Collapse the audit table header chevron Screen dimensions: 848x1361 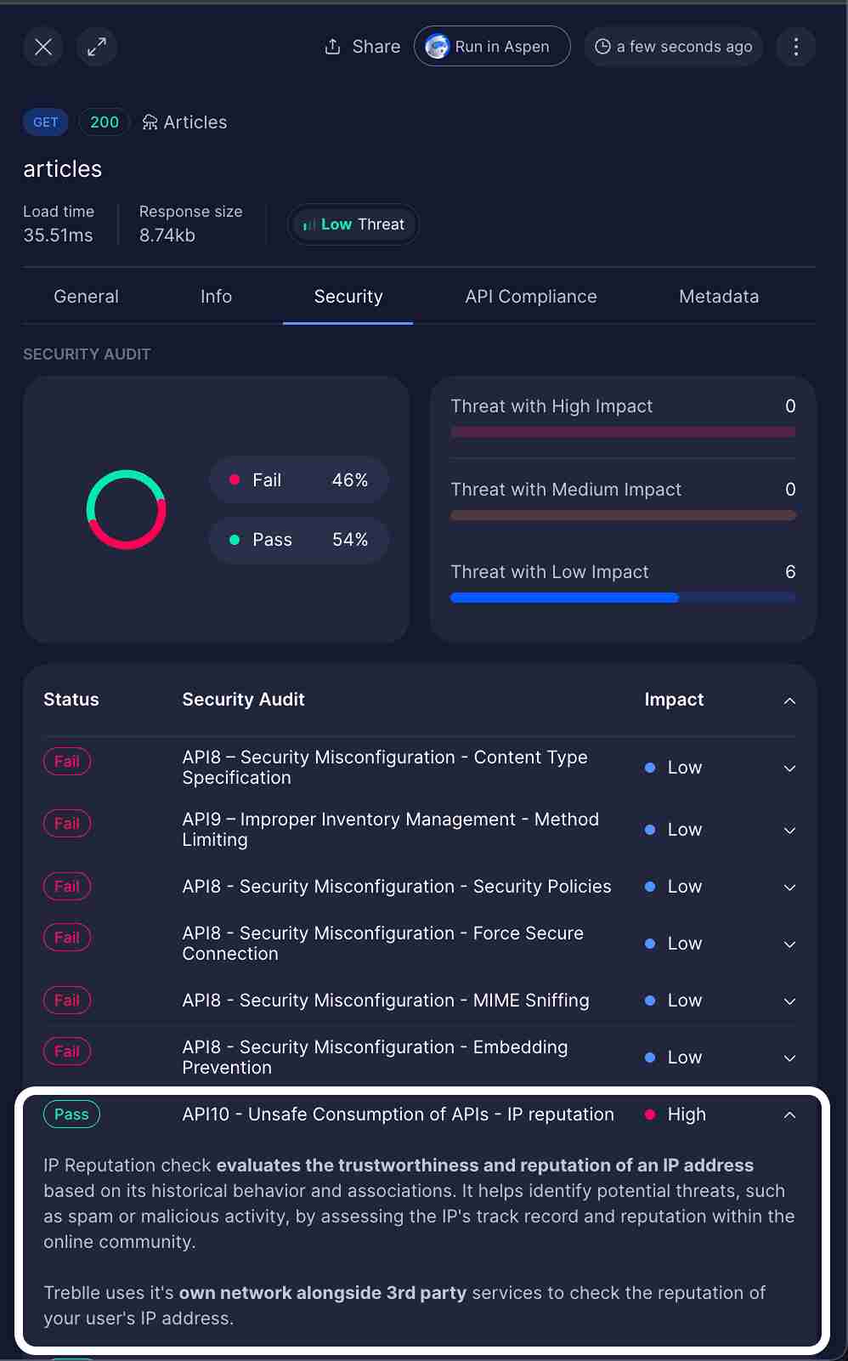[x=789, y=700]
